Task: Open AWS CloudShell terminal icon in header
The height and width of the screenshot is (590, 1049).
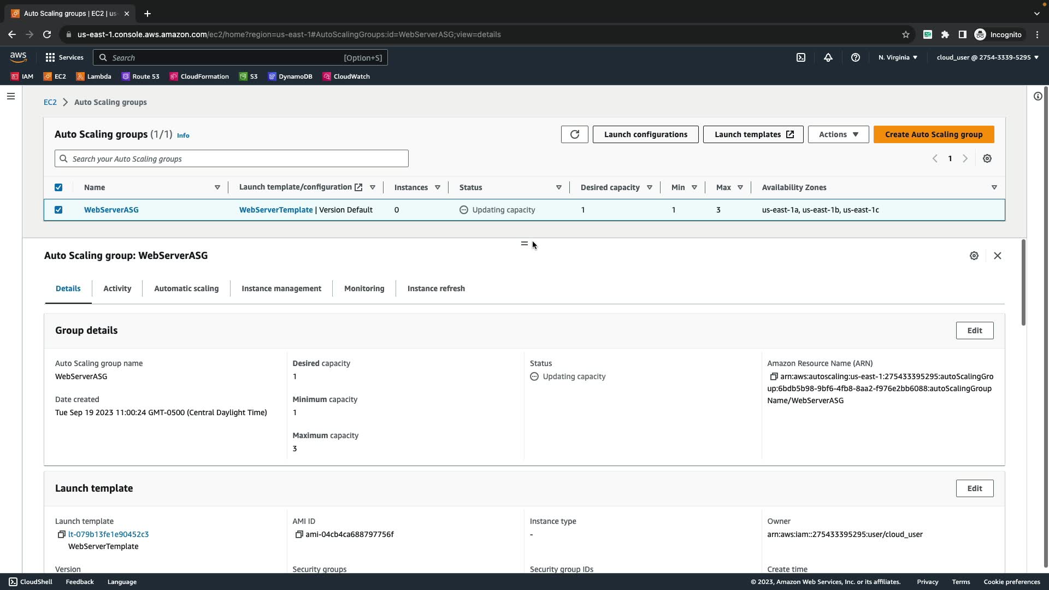Action: point(800,57)
